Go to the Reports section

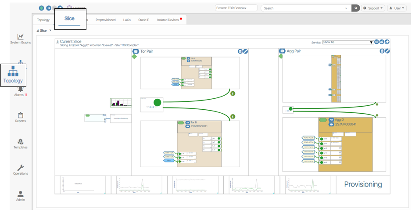pyautogui.click(x=20, y=118)
